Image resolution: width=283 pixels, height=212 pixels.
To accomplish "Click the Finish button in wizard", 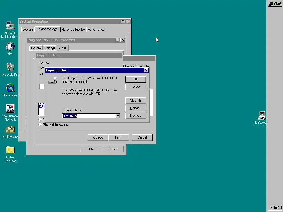I will (x=119, y=137).
